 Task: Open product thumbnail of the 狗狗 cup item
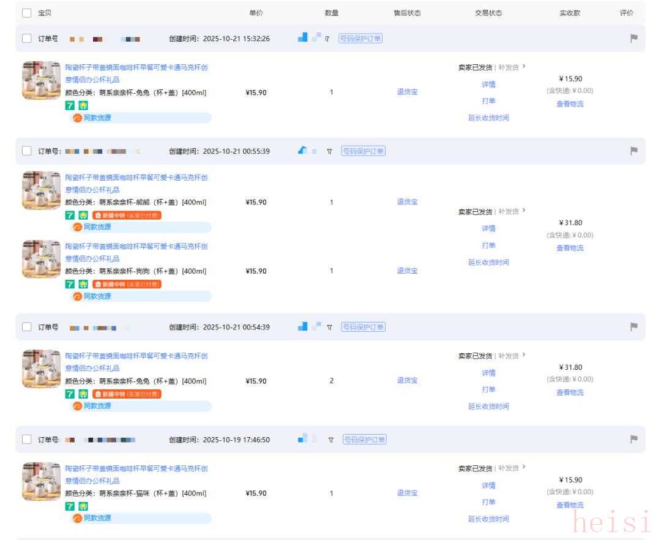[x=41, y=259]
